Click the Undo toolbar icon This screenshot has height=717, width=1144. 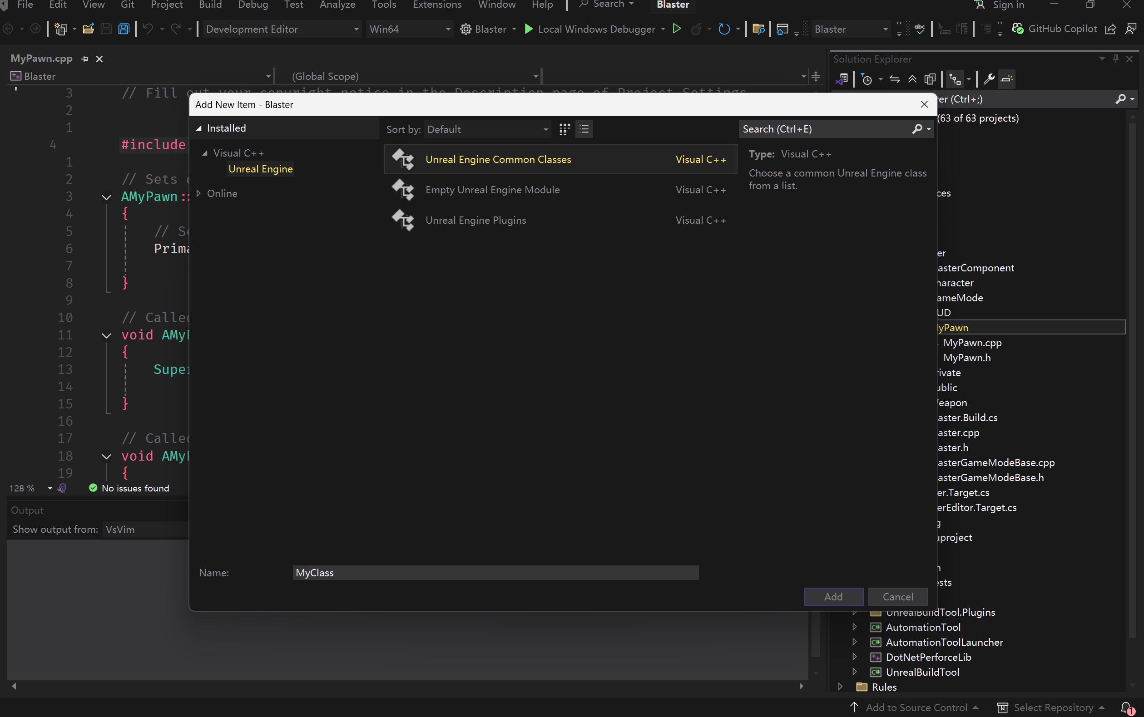148,29
